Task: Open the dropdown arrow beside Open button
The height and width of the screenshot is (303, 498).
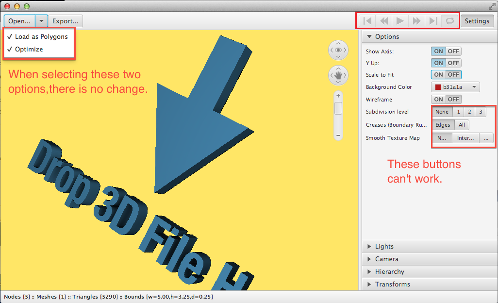Action: click(42, 21)
